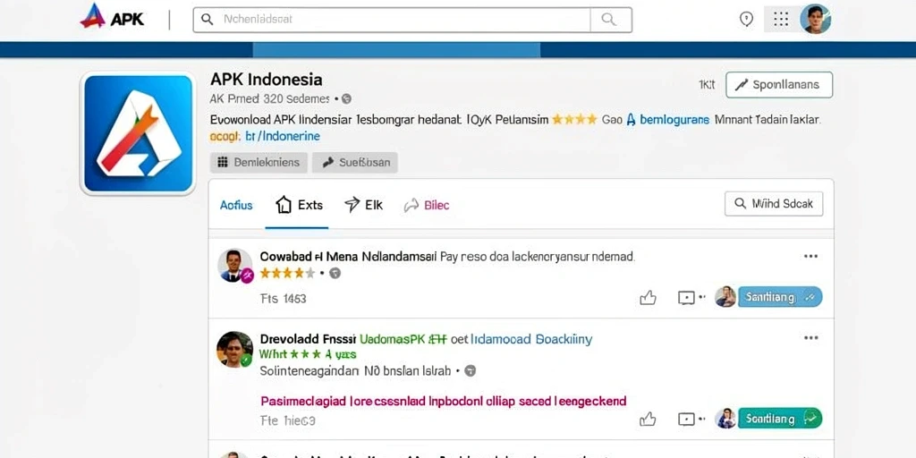Click the small avatar beside the green Santilang button

point(725,419)
